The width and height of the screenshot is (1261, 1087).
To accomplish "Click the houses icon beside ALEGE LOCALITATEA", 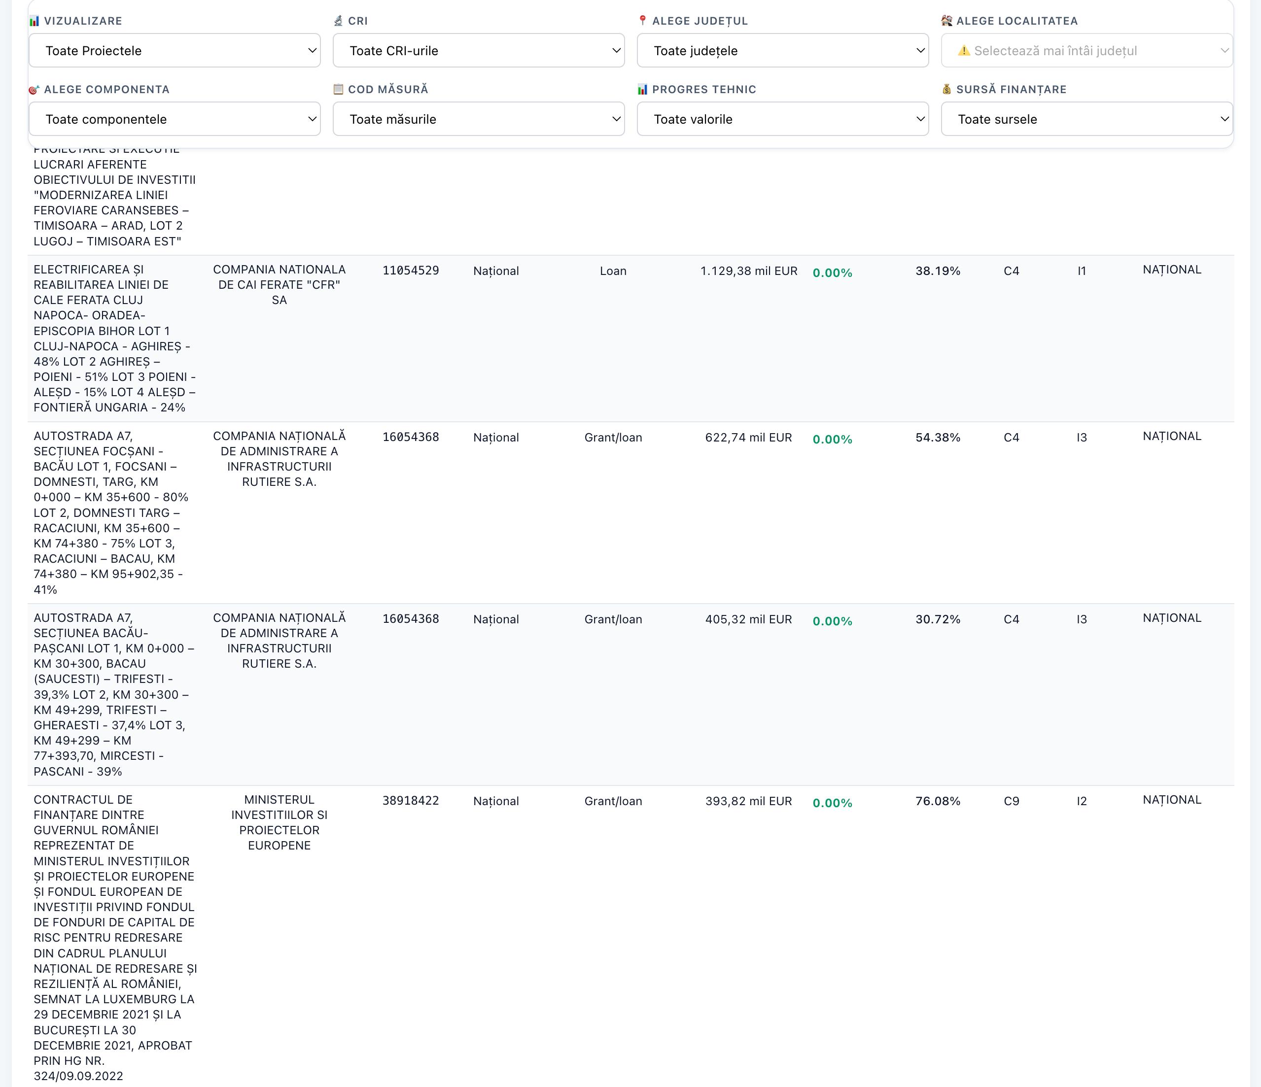I will tap(946, 21).
